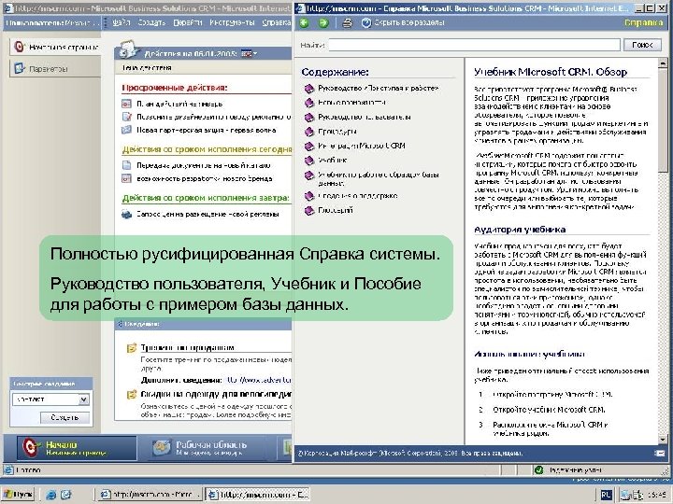This screenshot has height=504, width=673.
Task: Open 'Новая партнерская акция - первая волна'
Action: pyautogui.click(x=206, y=130)
